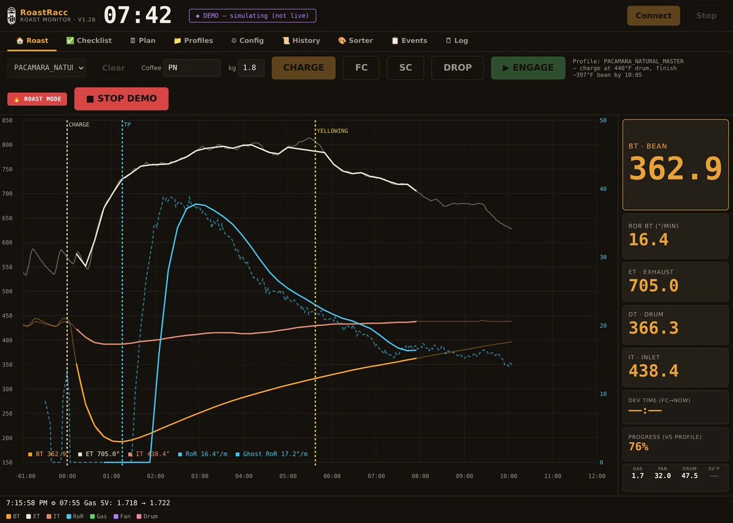Open the Plan tab
733x523 pixels.
tap(142, 40)
